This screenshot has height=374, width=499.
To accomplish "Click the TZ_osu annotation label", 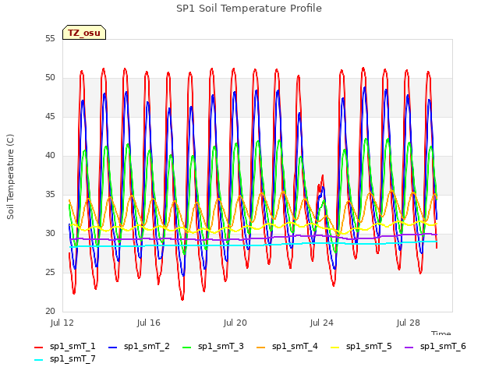I will [x=84, y=33].
